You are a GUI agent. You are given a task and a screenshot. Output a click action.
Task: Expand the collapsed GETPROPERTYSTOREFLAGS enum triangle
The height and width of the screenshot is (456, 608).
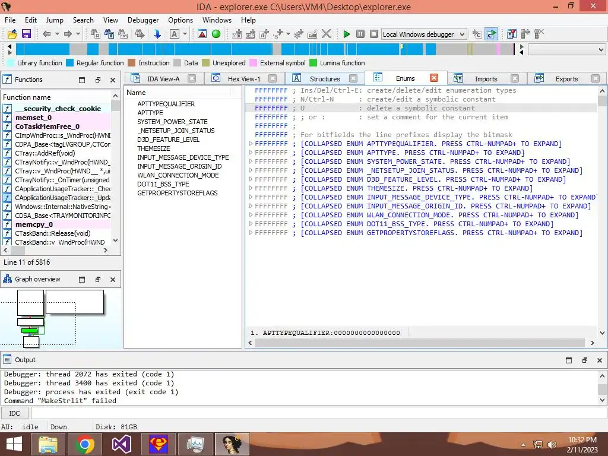(x=251, y=233)
